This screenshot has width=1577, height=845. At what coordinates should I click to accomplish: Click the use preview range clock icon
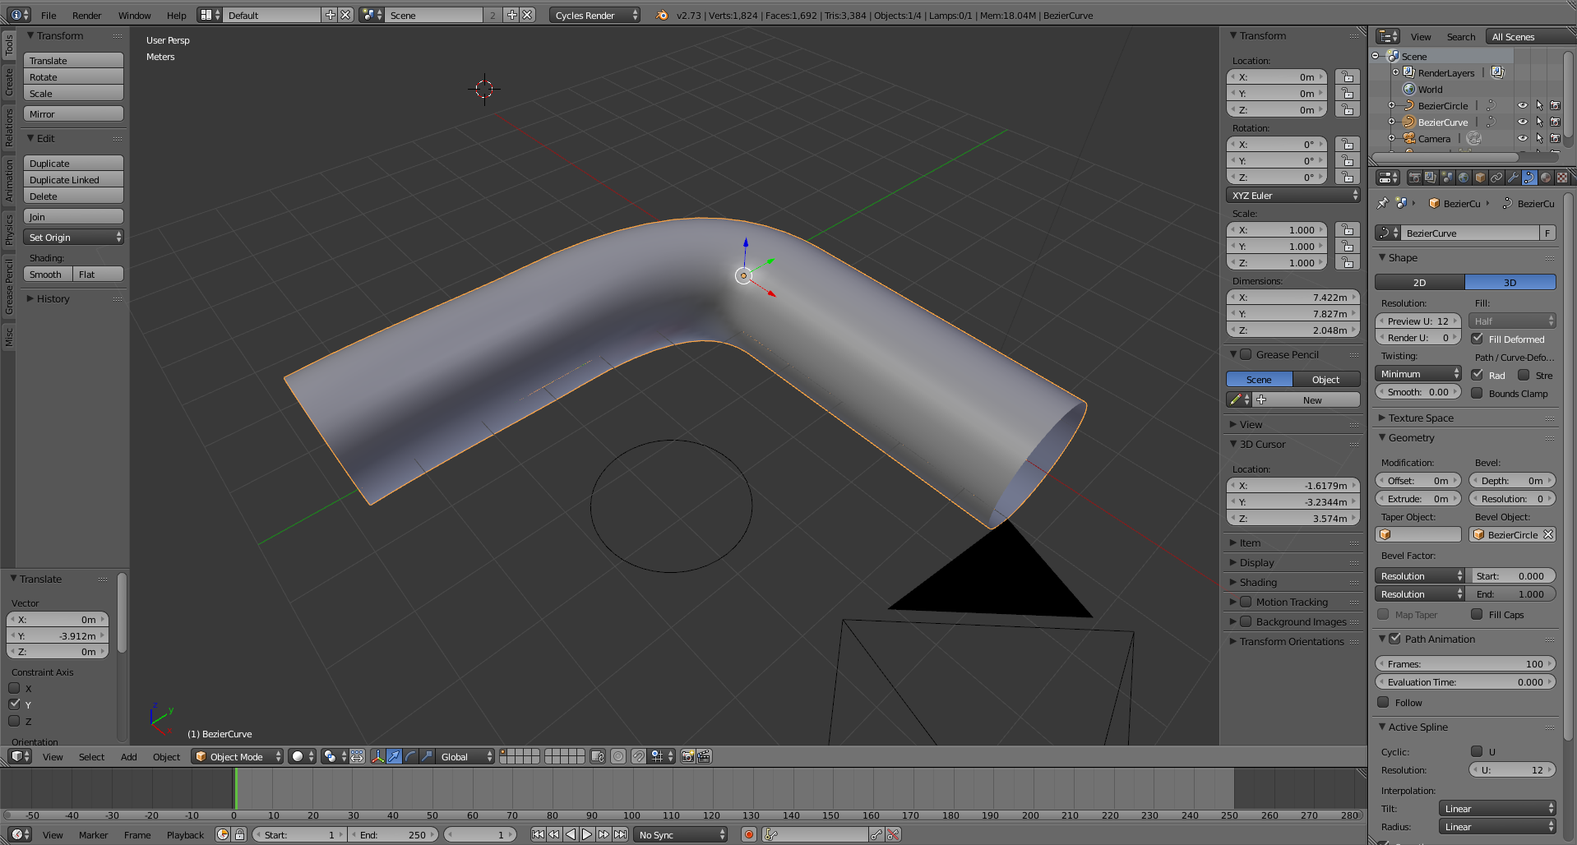223,834
